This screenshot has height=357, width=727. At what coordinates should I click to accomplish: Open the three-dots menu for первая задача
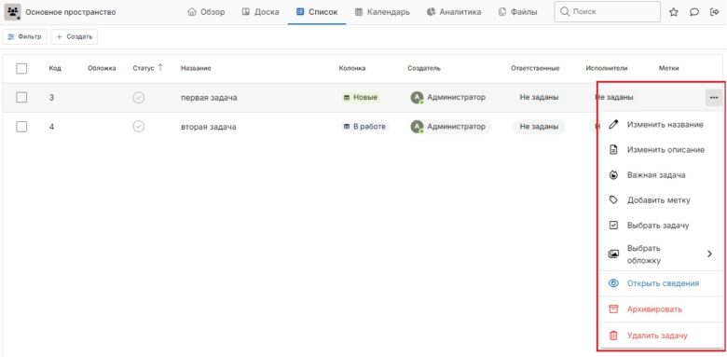[714, 97]
